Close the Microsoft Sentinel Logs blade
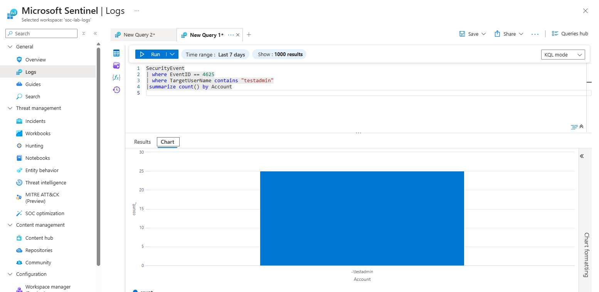Viewport: 599px width, 292px height. click(586, 11)
